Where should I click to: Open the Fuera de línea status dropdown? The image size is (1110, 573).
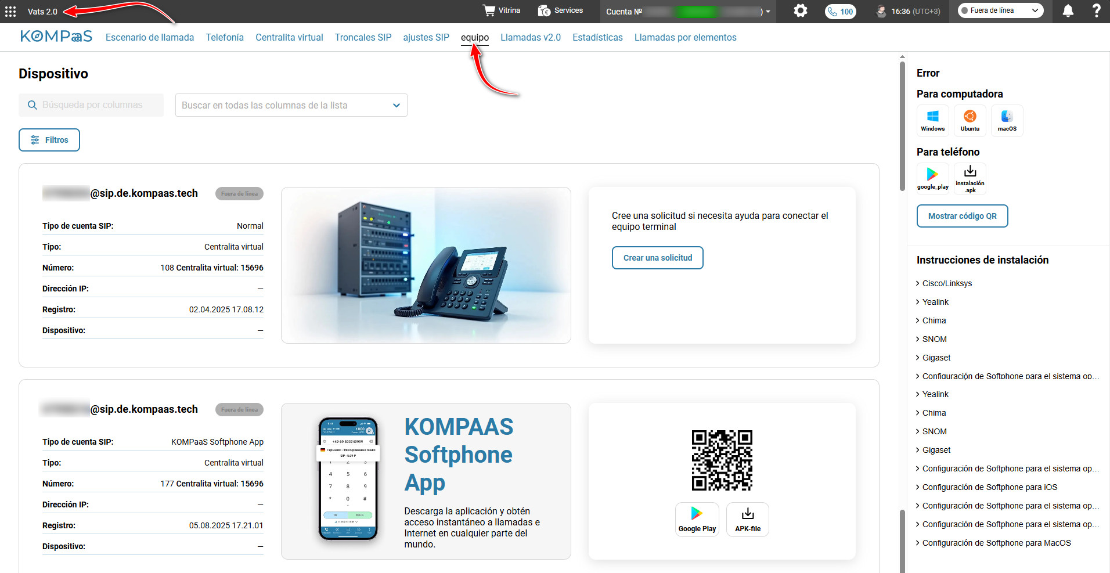pyautogui.click(x=1000, y=10)
